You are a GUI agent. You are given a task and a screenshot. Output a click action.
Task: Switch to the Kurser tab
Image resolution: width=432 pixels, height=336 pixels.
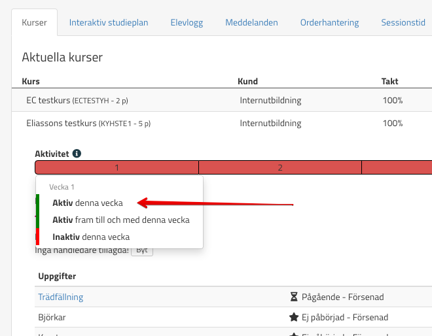(x=34, y=22)
